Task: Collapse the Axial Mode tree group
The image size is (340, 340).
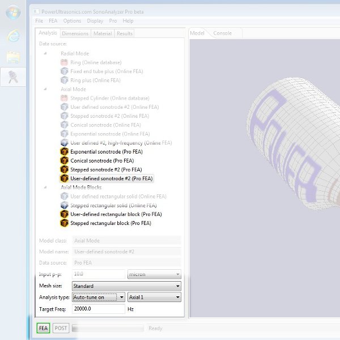Action: tap(45, 89)
